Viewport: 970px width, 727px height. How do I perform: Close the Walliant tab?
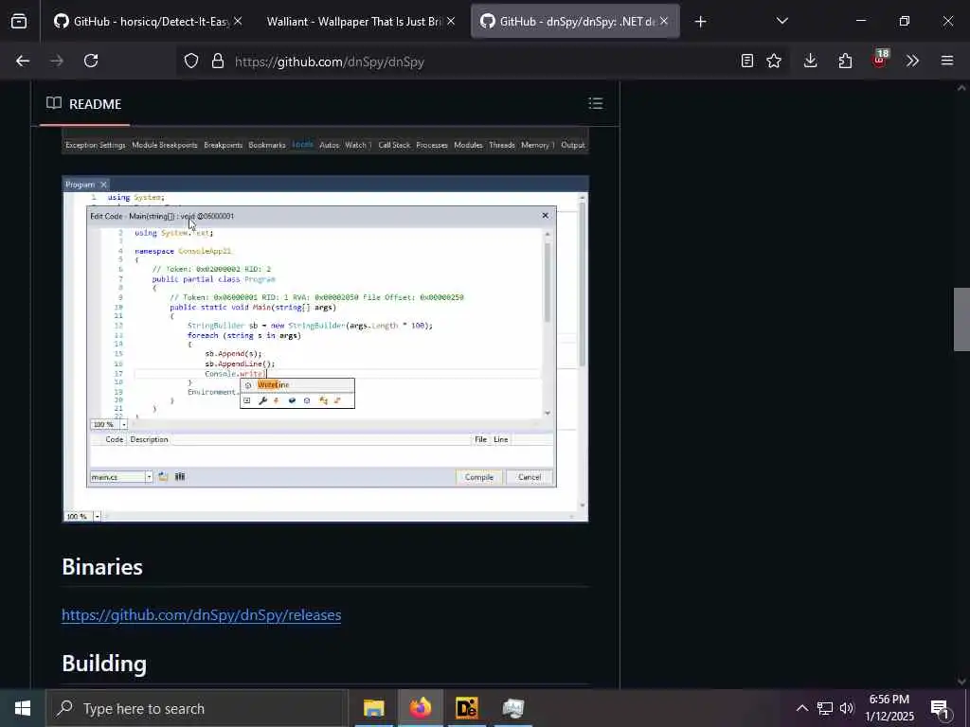(x=451, y=22)
